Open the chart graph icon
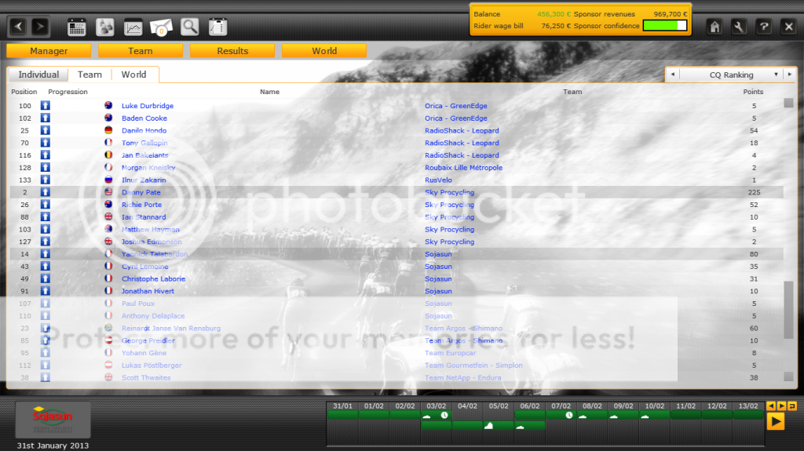This screenshot has width=804, height=451. pos(133,27)
